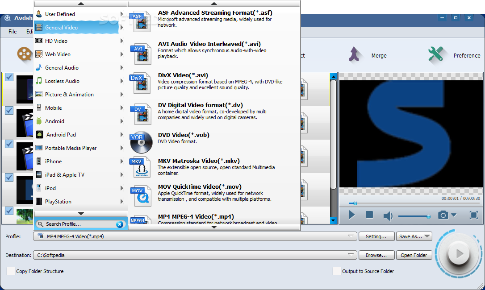This screenshot has height=290, width=485.
Task: Select the General Video category
Action: coord(76,27)
